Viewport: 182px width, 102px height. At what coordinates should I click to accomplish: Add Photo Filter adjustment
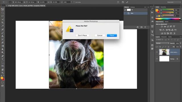[169, 30]
